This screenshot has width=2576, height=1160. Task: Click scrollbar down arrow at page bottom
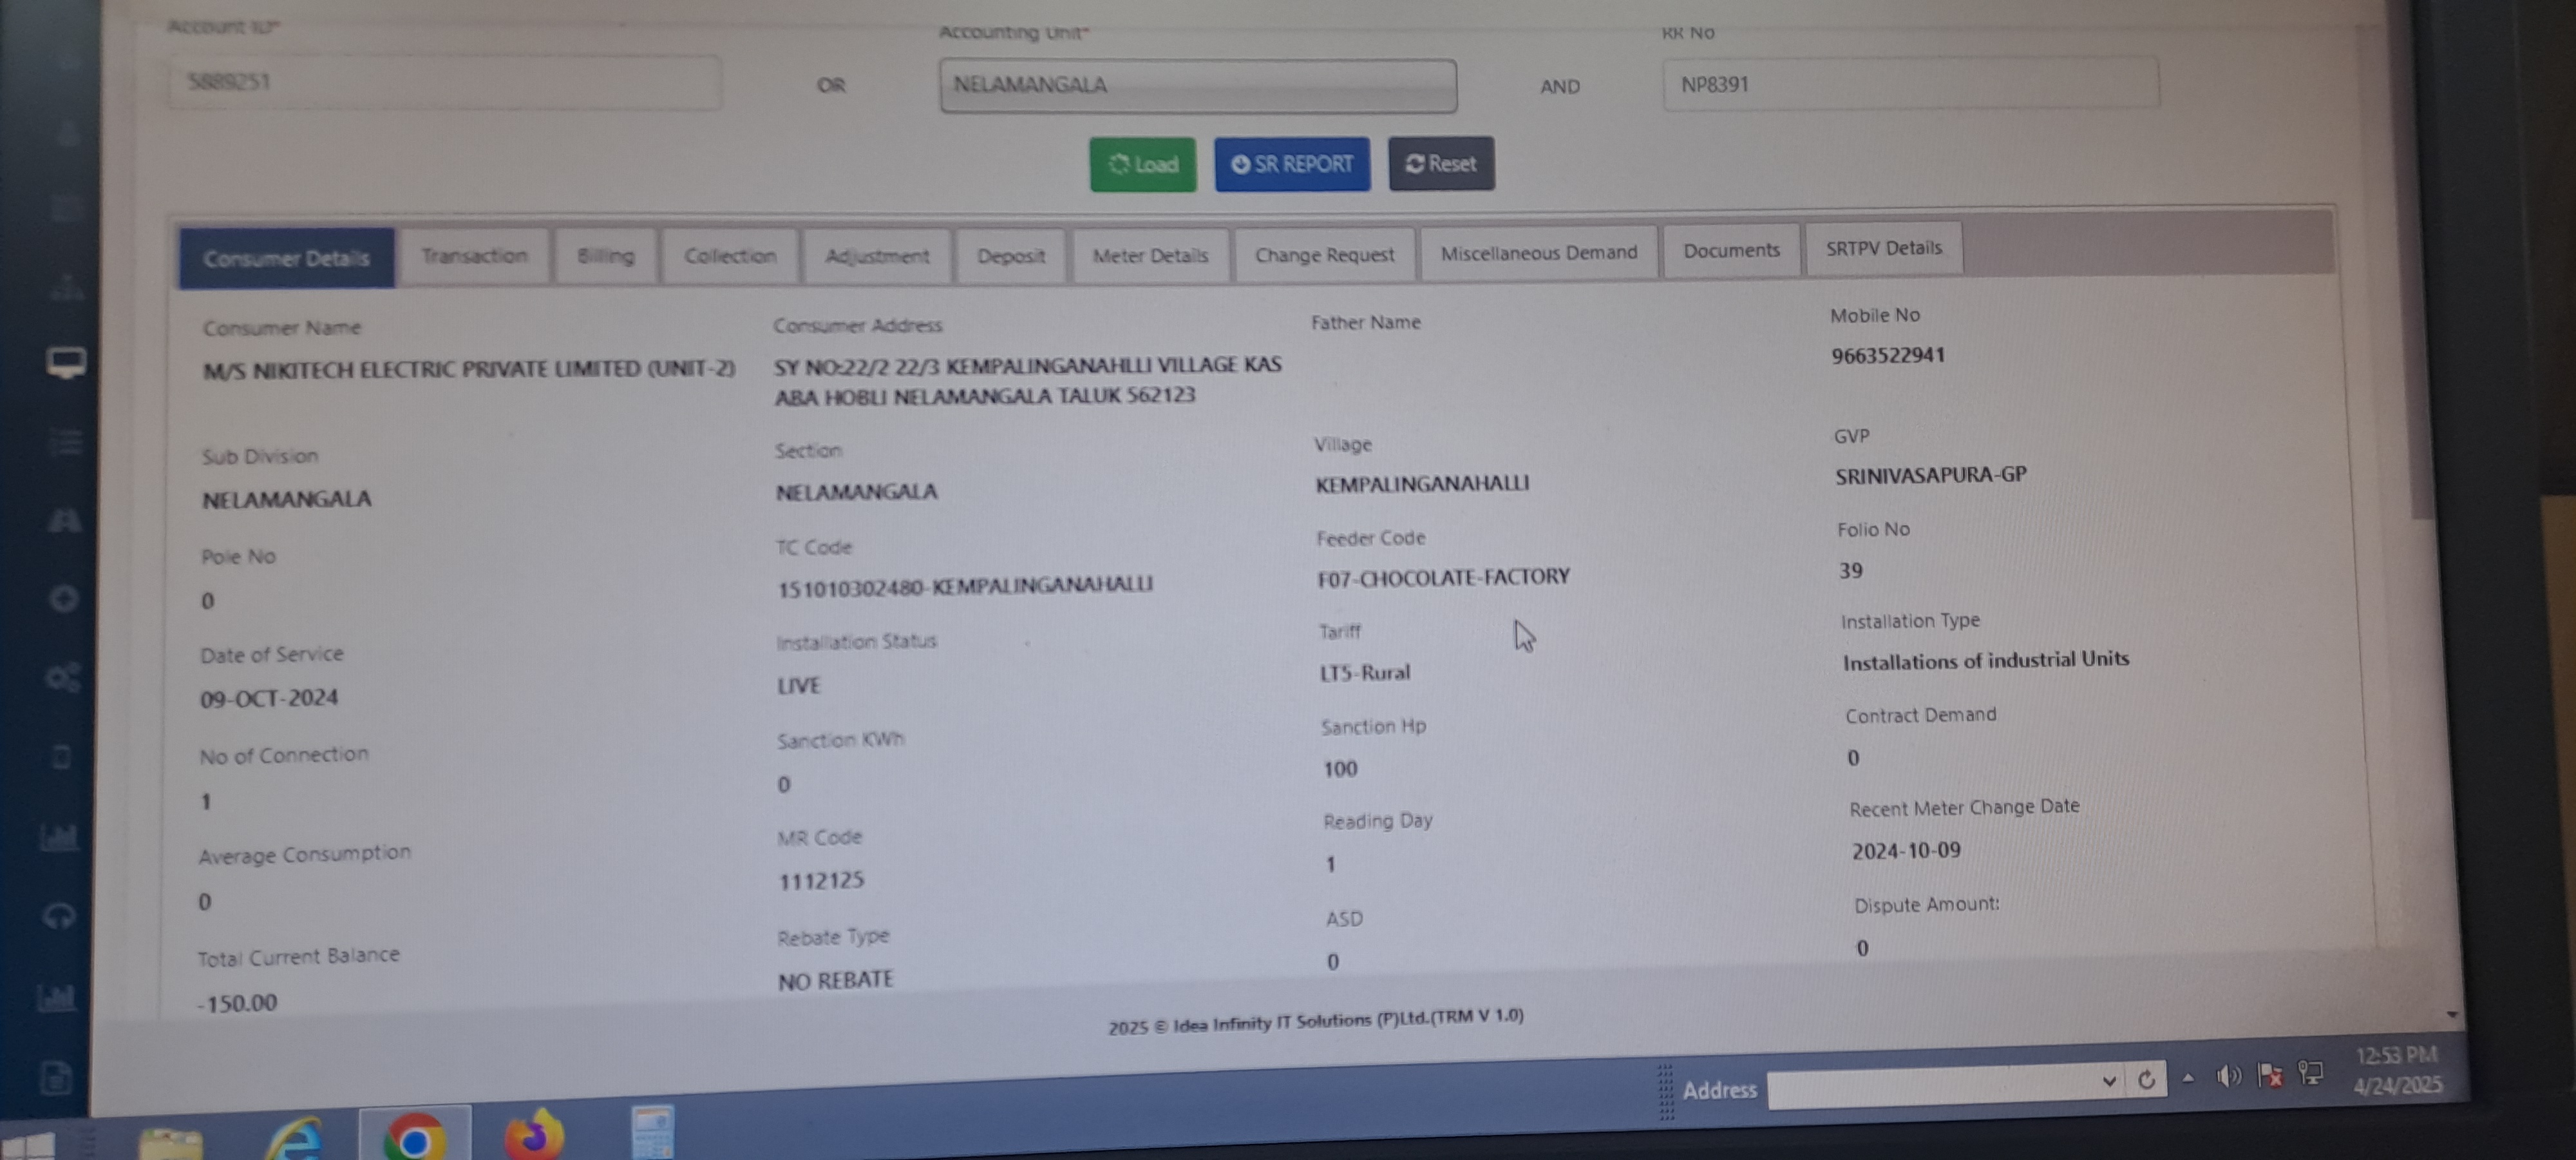click(2451, 1014)
